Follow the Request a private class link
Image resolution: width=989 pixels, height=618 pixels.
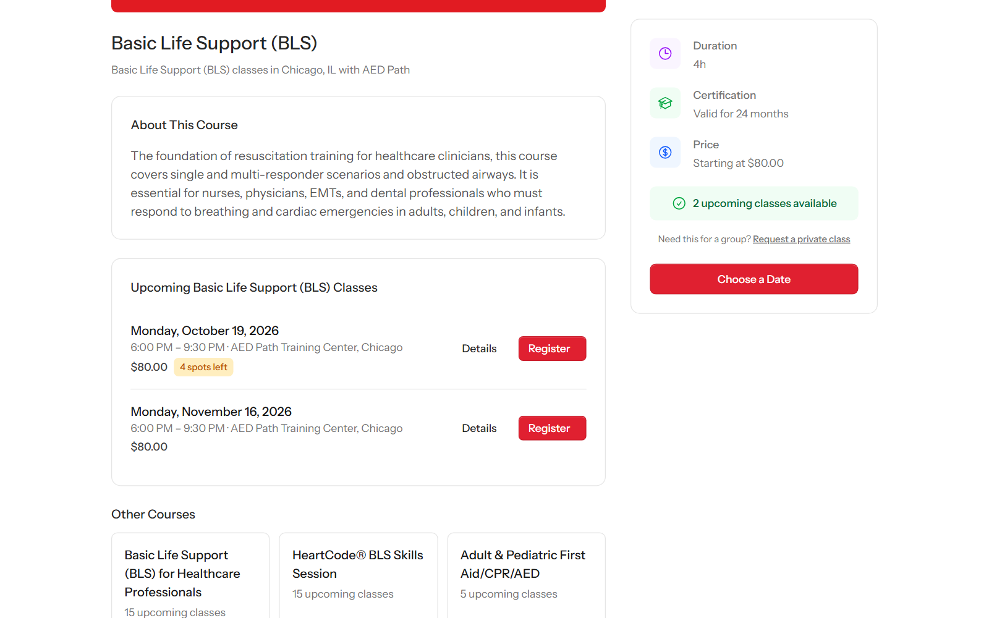tap(801, 239)
